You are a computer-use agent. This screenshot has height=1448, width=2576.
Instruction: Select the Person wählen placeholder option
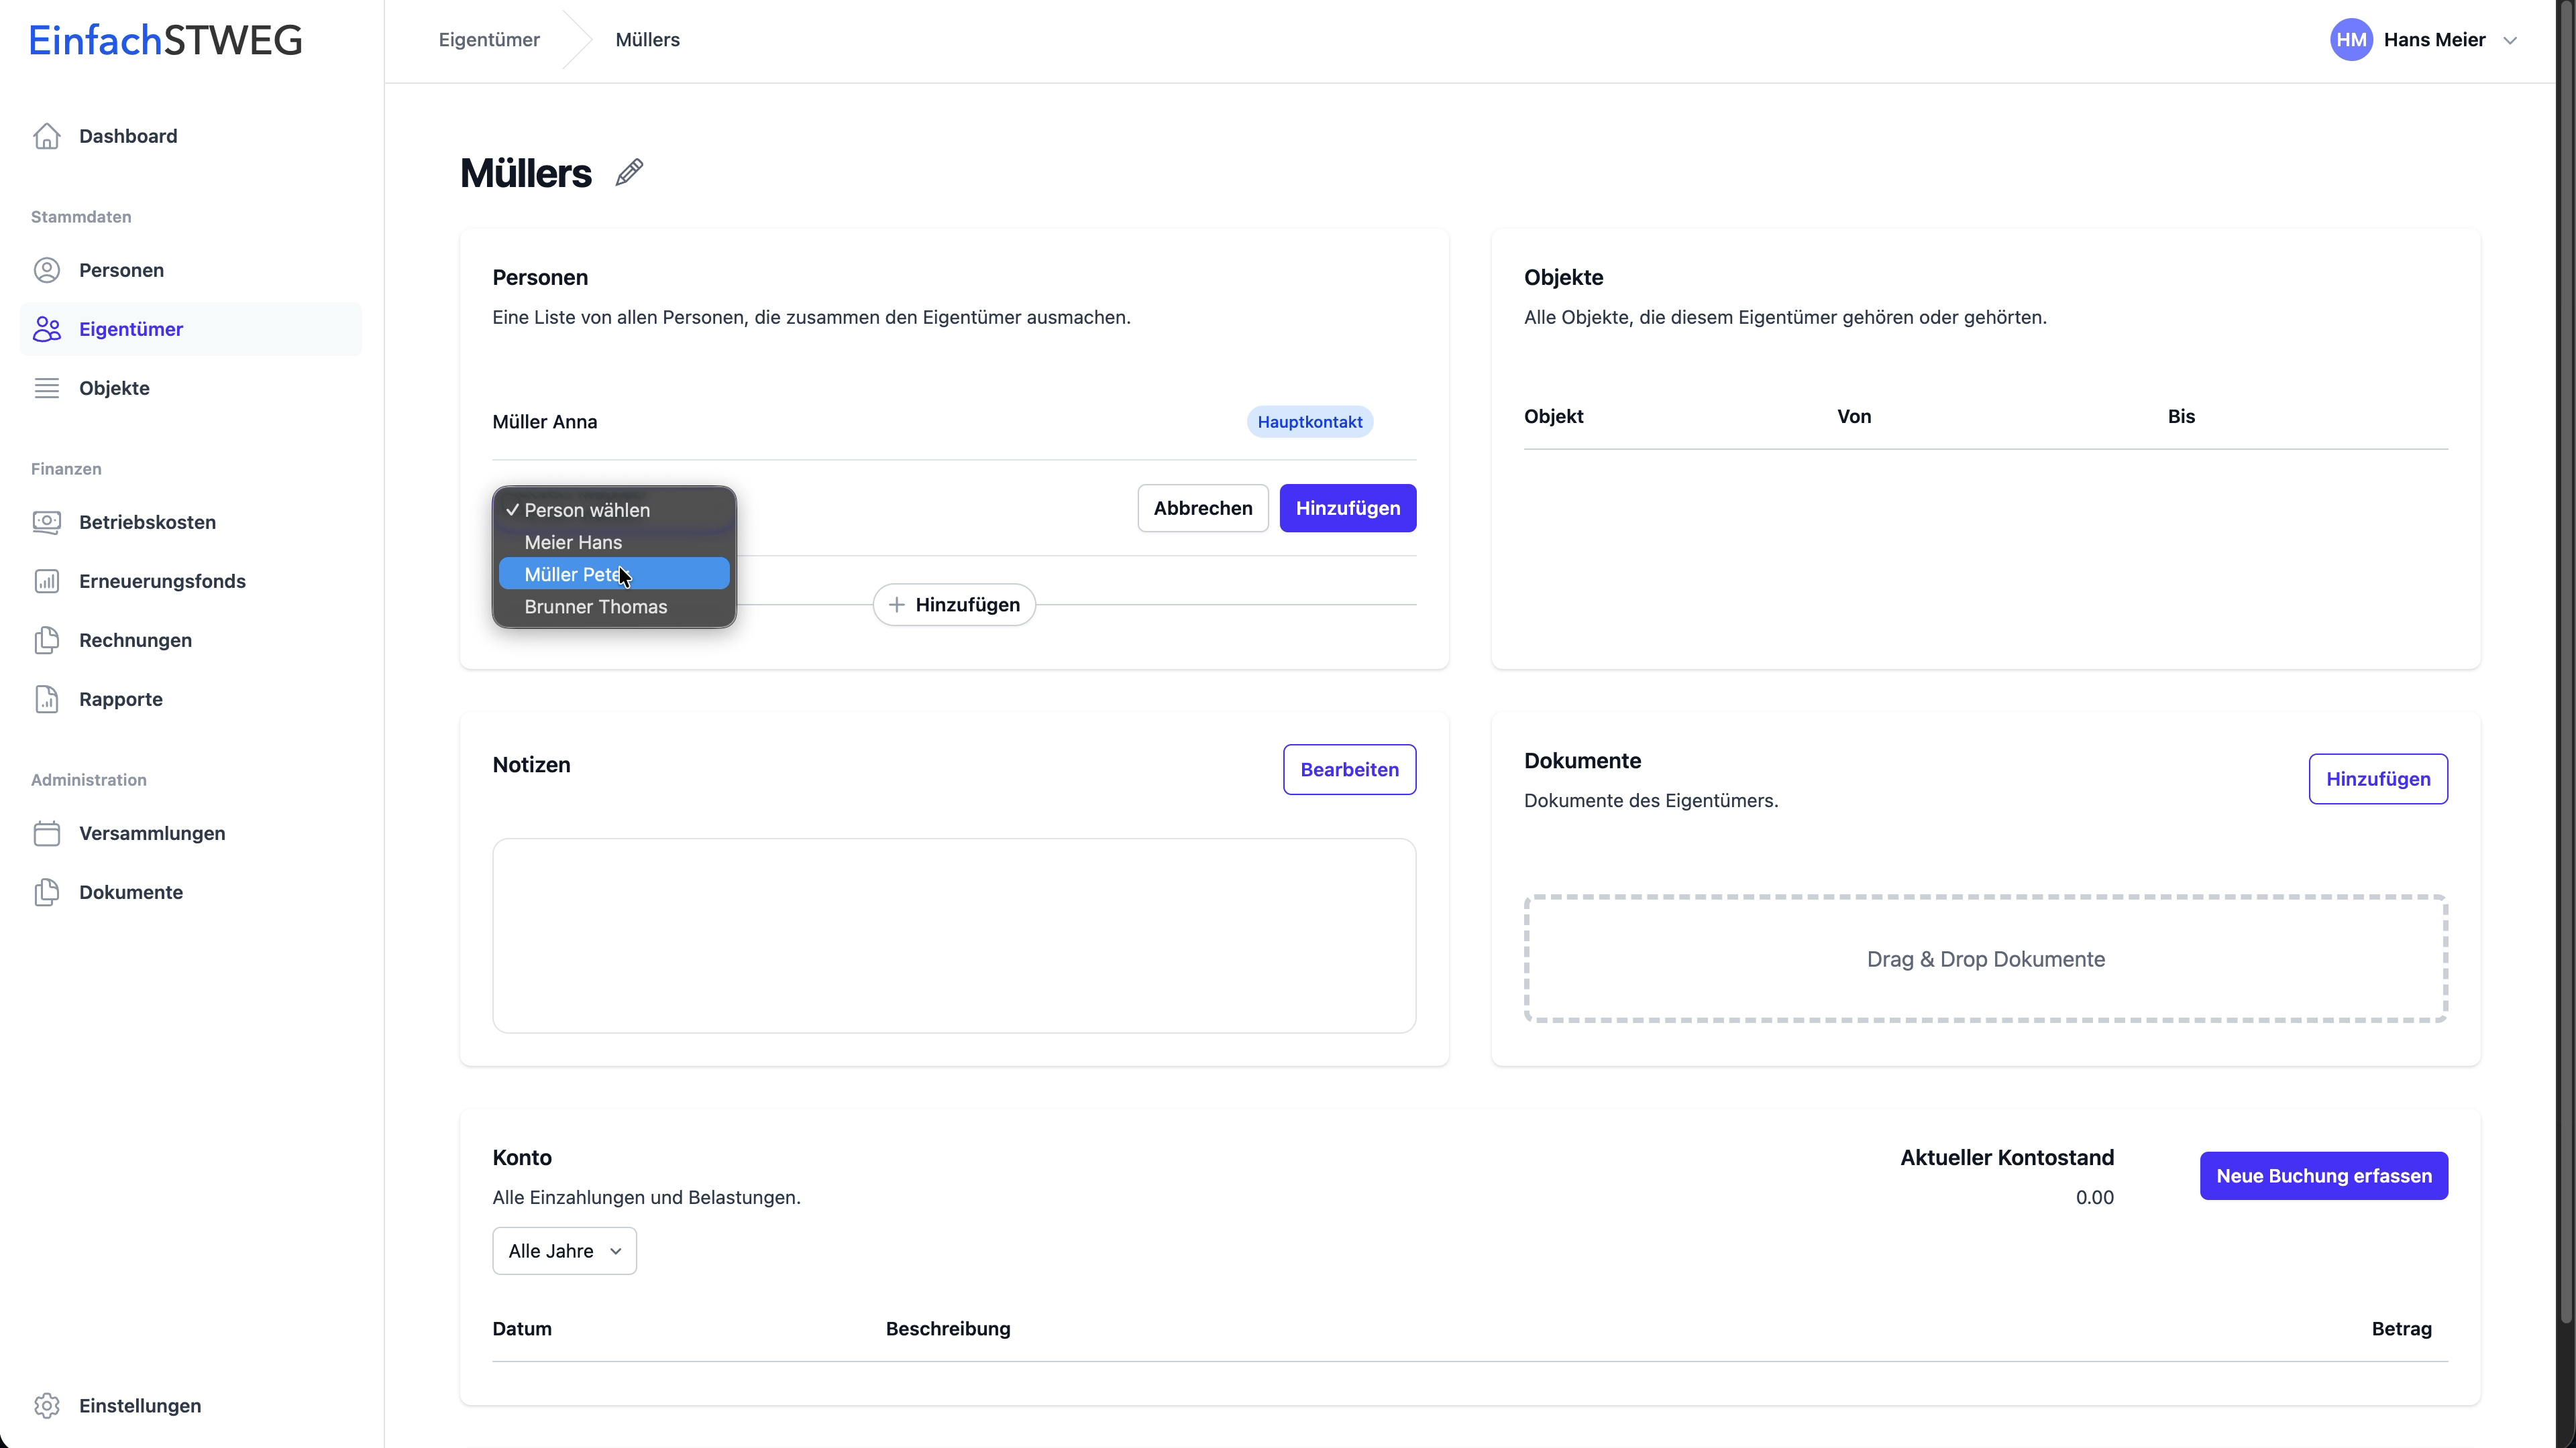[587, 509]
